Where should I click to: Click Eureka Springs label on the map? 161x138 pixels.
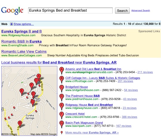click(x=30, y=117)
